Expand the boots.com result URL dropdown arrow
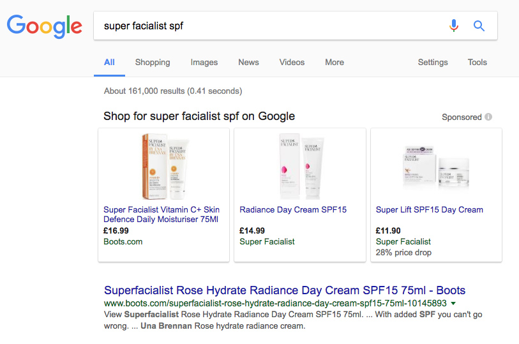The width and height of the screenshot is (519, 344). point(453,303)
